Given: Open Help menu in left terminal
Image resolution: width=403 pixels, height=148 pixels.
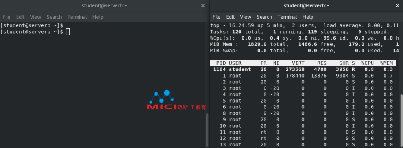Looking at the screenshot, I should click(98, 17).
